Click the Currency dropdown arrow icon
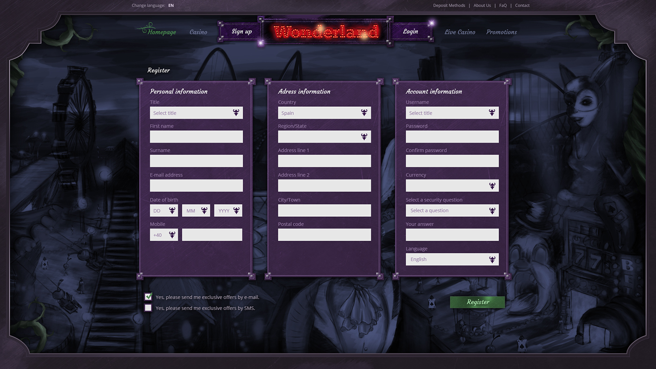The height and width of the screenshot is (369, 656). (x=492, y=186)
